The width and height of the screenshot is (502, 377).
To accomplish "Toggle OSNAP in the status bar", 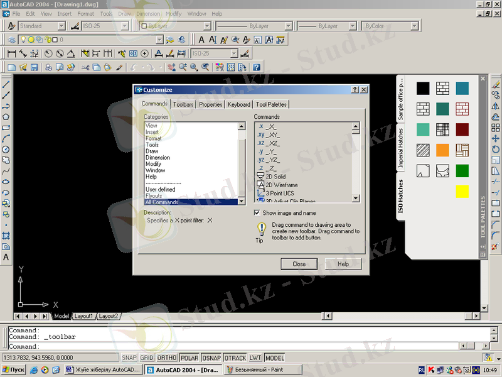I will 211,358.
